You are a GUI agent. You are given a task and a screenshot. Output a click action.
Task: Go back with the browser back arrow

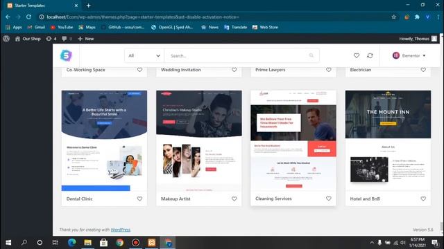(8, 17)
